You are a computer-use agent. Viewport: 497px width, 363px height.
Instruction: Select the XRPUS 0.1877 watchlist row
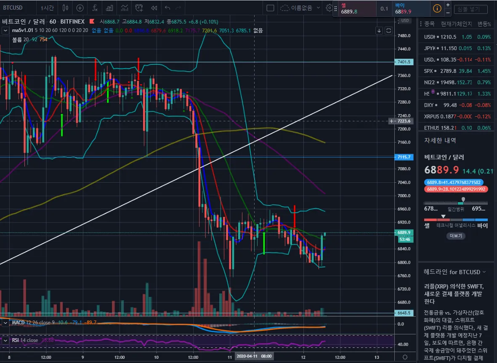tap(457, 117)
